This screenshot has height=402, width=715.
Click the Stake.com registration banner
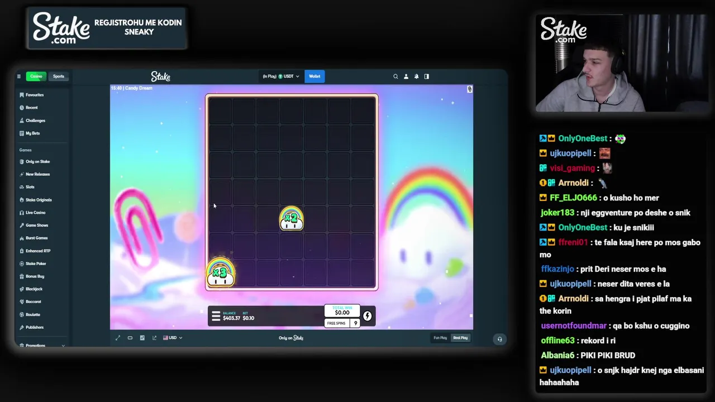(107, 27)
